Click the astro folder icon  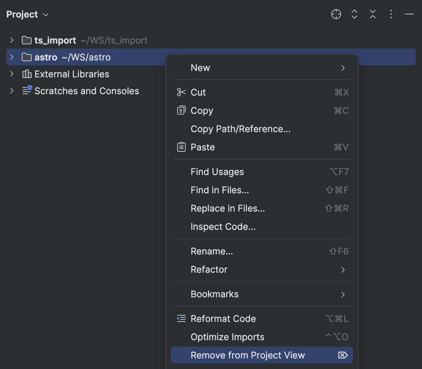26,57
